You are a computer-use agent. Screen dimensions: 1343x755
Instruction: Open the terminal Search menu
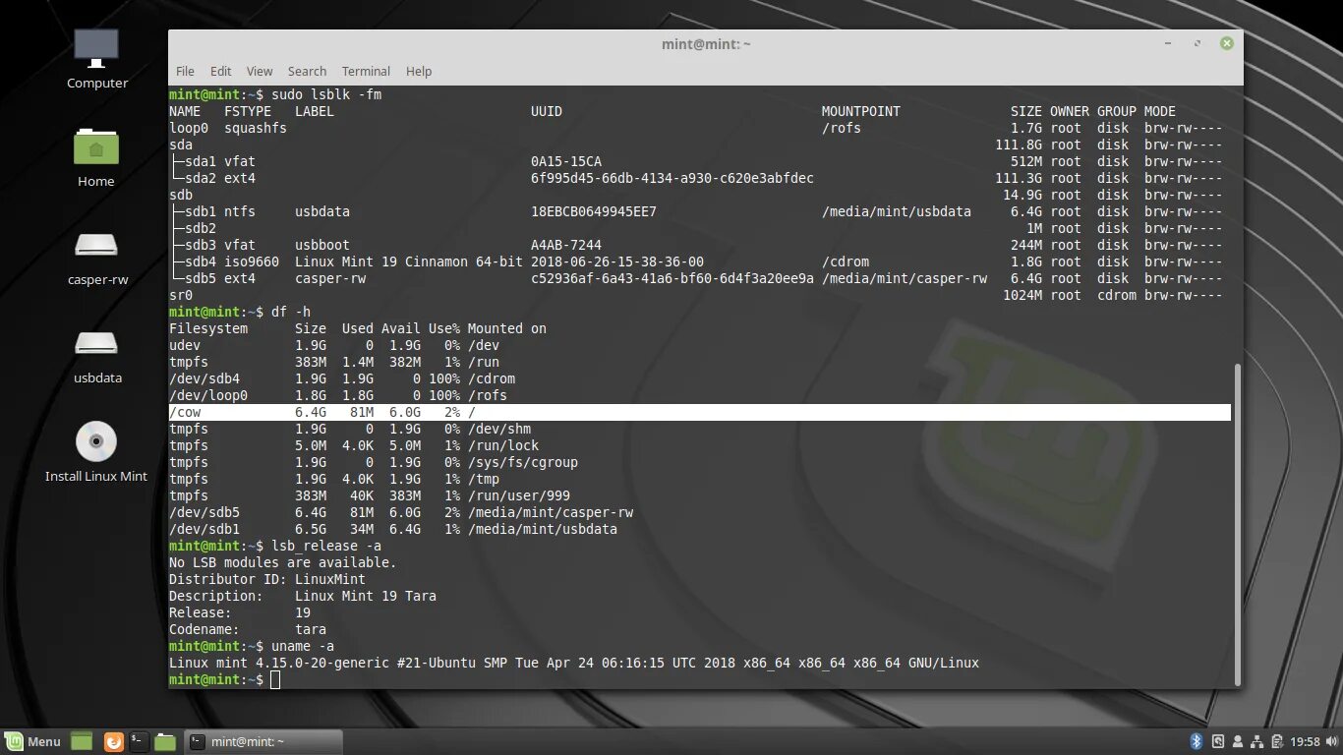coord(307,71)
